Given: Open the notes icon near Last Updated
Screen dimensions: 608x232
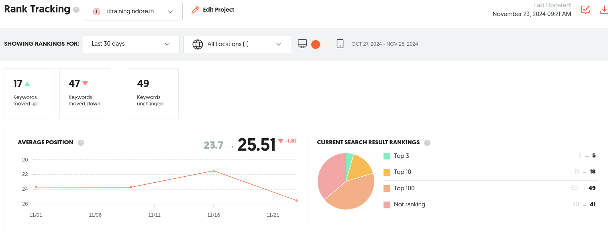Looking at the screenshot, I should [x=586, y=10].
